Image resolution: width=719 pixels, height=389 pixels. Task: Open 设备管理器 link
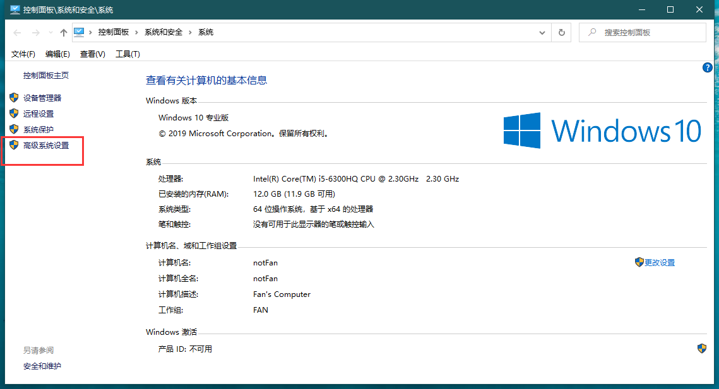(42, 98)
